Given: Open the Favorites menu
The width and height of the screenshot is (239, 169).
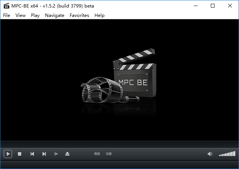Looking at the screenshot, I should 79,15.
